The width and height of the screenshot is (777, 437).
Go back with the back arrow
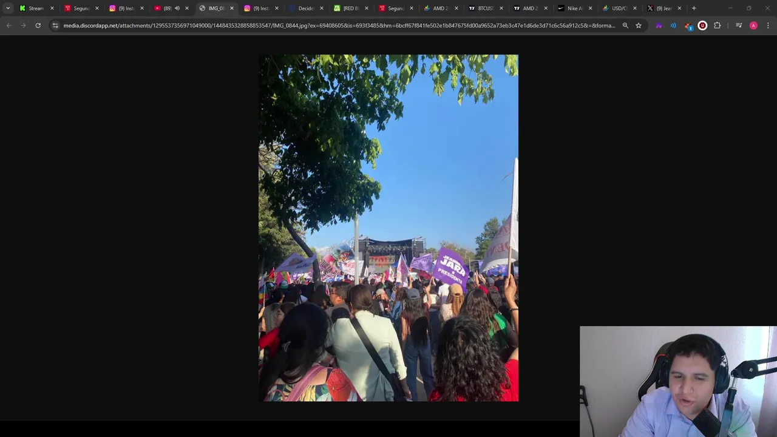tap(8, 25)
